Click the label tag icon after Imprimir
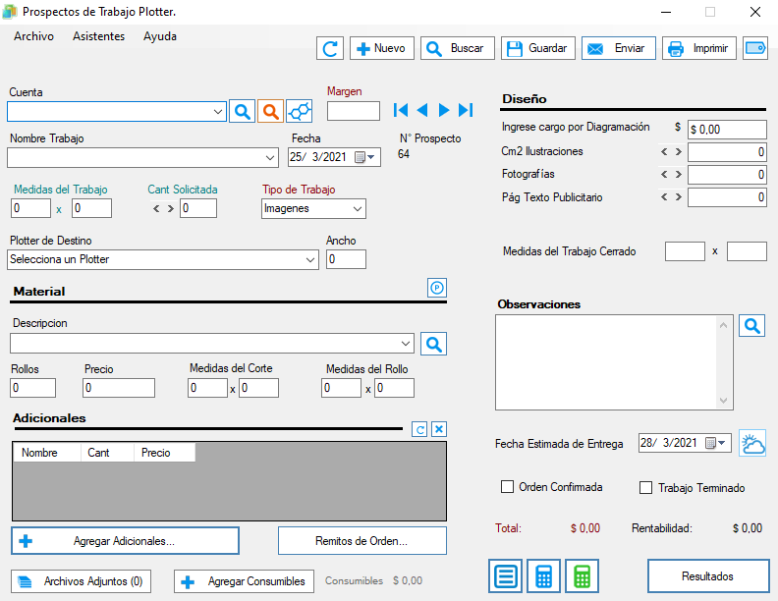 755,48
